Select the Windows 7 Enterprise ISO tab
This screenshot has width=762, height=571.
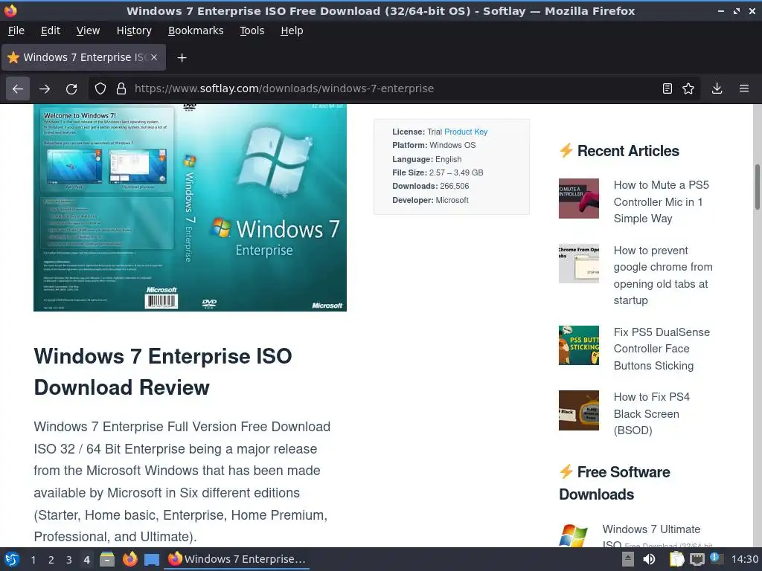(x=83, y=57)
